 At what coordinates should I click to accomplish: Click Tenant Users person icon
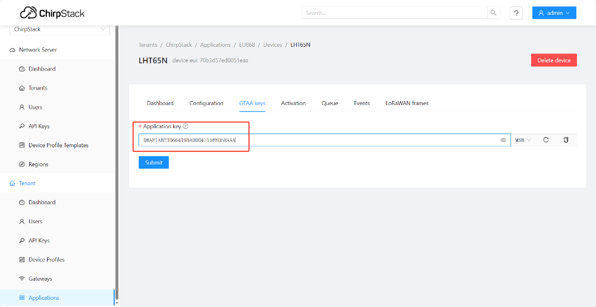coord(21,221)
